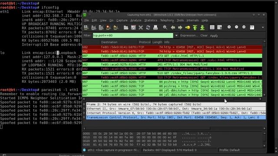Open the Go menu
The width and height of the screenshot is (278, 156).
coord(111,20)
